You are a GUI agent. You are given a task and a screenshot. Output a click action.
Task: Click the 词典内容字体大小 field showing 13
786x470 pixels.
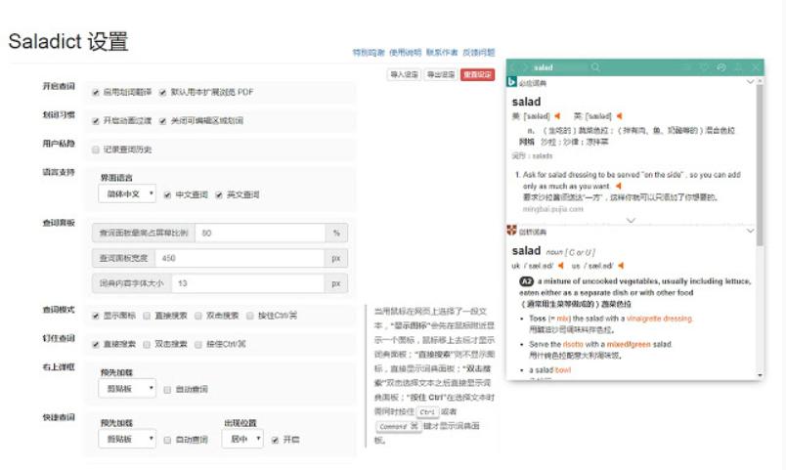pos(248,283)
